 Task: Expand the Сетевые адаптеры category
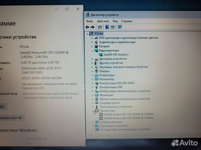coord(93,122)
